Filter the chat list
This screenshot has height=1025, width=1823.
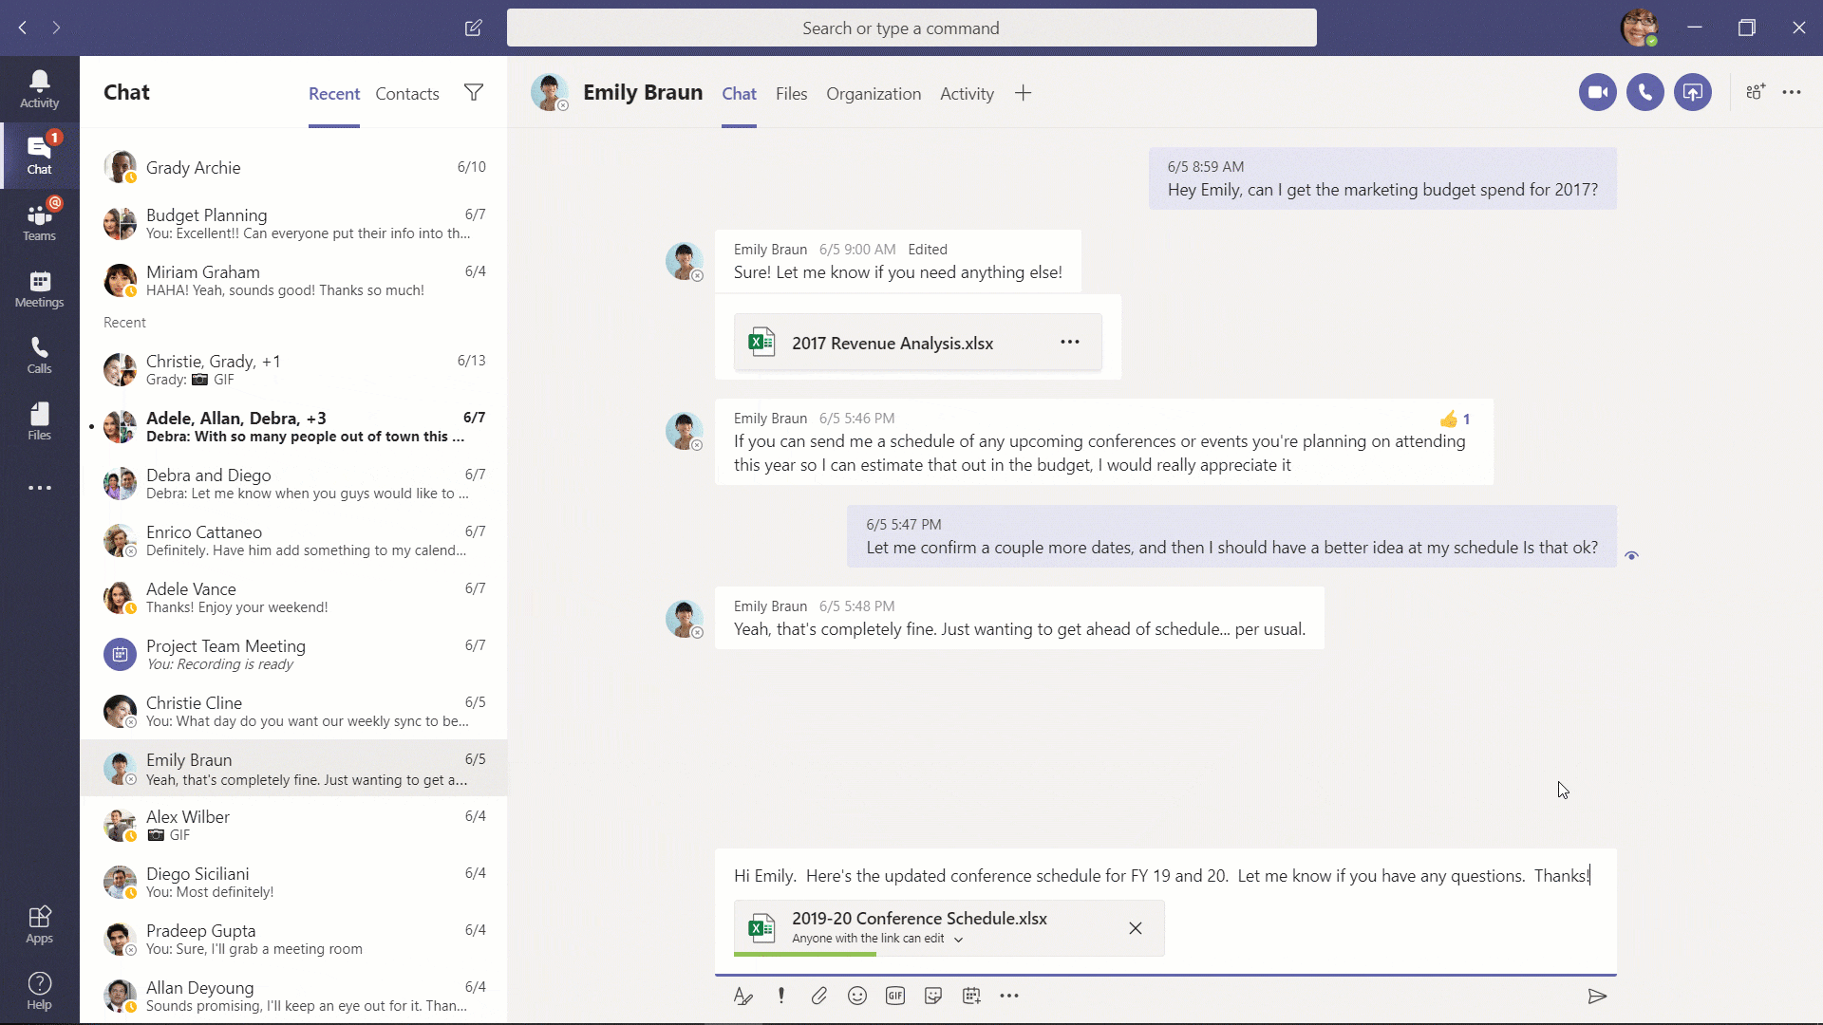[475, 93]
